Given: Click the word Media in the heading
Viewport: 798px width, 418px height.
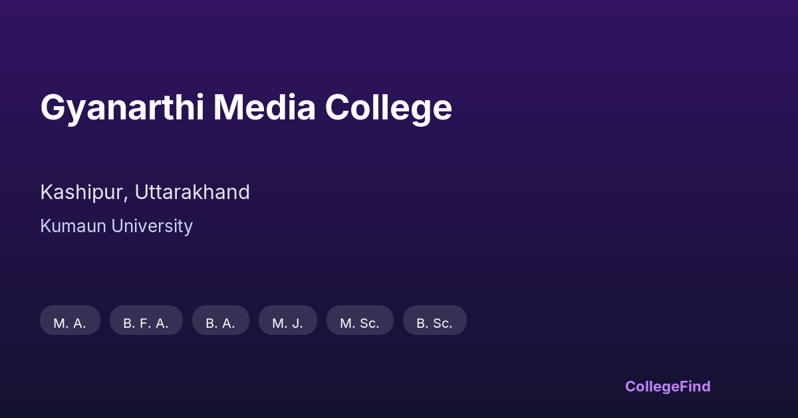Looking at the screenshot, I should [264, 108].
